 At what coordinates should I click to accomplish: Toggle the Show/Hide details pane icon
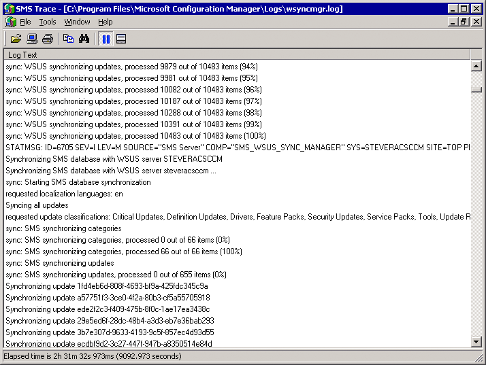tap(121, 39)
